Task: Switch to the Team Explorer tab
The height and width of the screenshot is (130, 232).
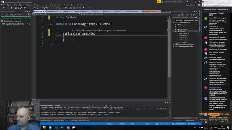Action: point(190,120)
